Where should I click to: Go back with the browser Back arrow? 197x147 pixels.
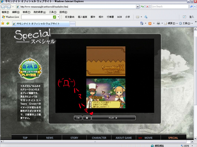(x=3, y=7)
